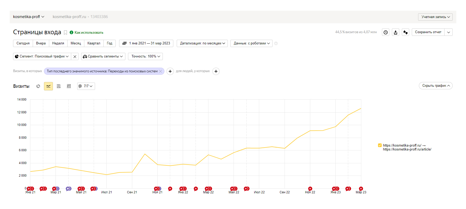Viewport: 466px width, 209px height.
Task: Click the bookmark icon beside report title
Action: click(x=65, y=33)
